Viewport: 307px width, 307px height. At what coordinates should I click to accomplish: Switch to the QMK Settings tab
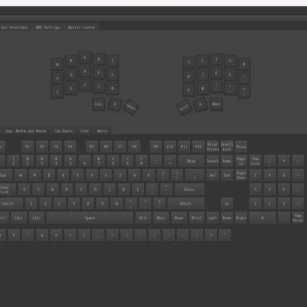click(x=48, y=27)
